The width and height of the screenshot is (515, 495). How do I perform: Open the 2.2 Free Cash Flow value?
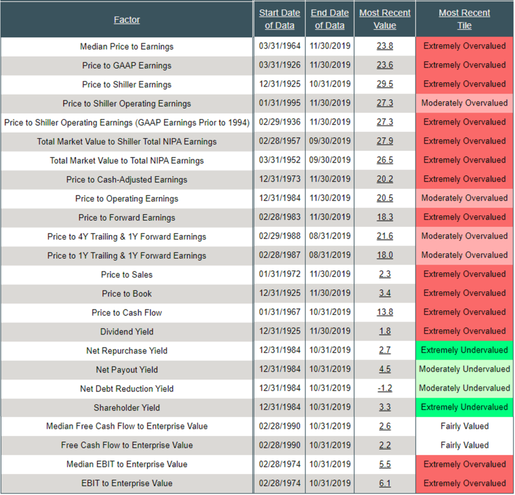(x=385, y=445)
